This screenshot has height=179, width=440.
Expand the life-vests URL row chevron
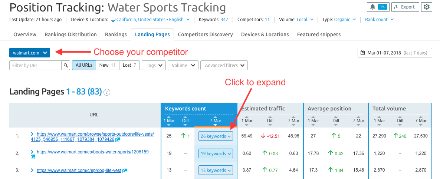pyautogui.click(x=32, y=134)
